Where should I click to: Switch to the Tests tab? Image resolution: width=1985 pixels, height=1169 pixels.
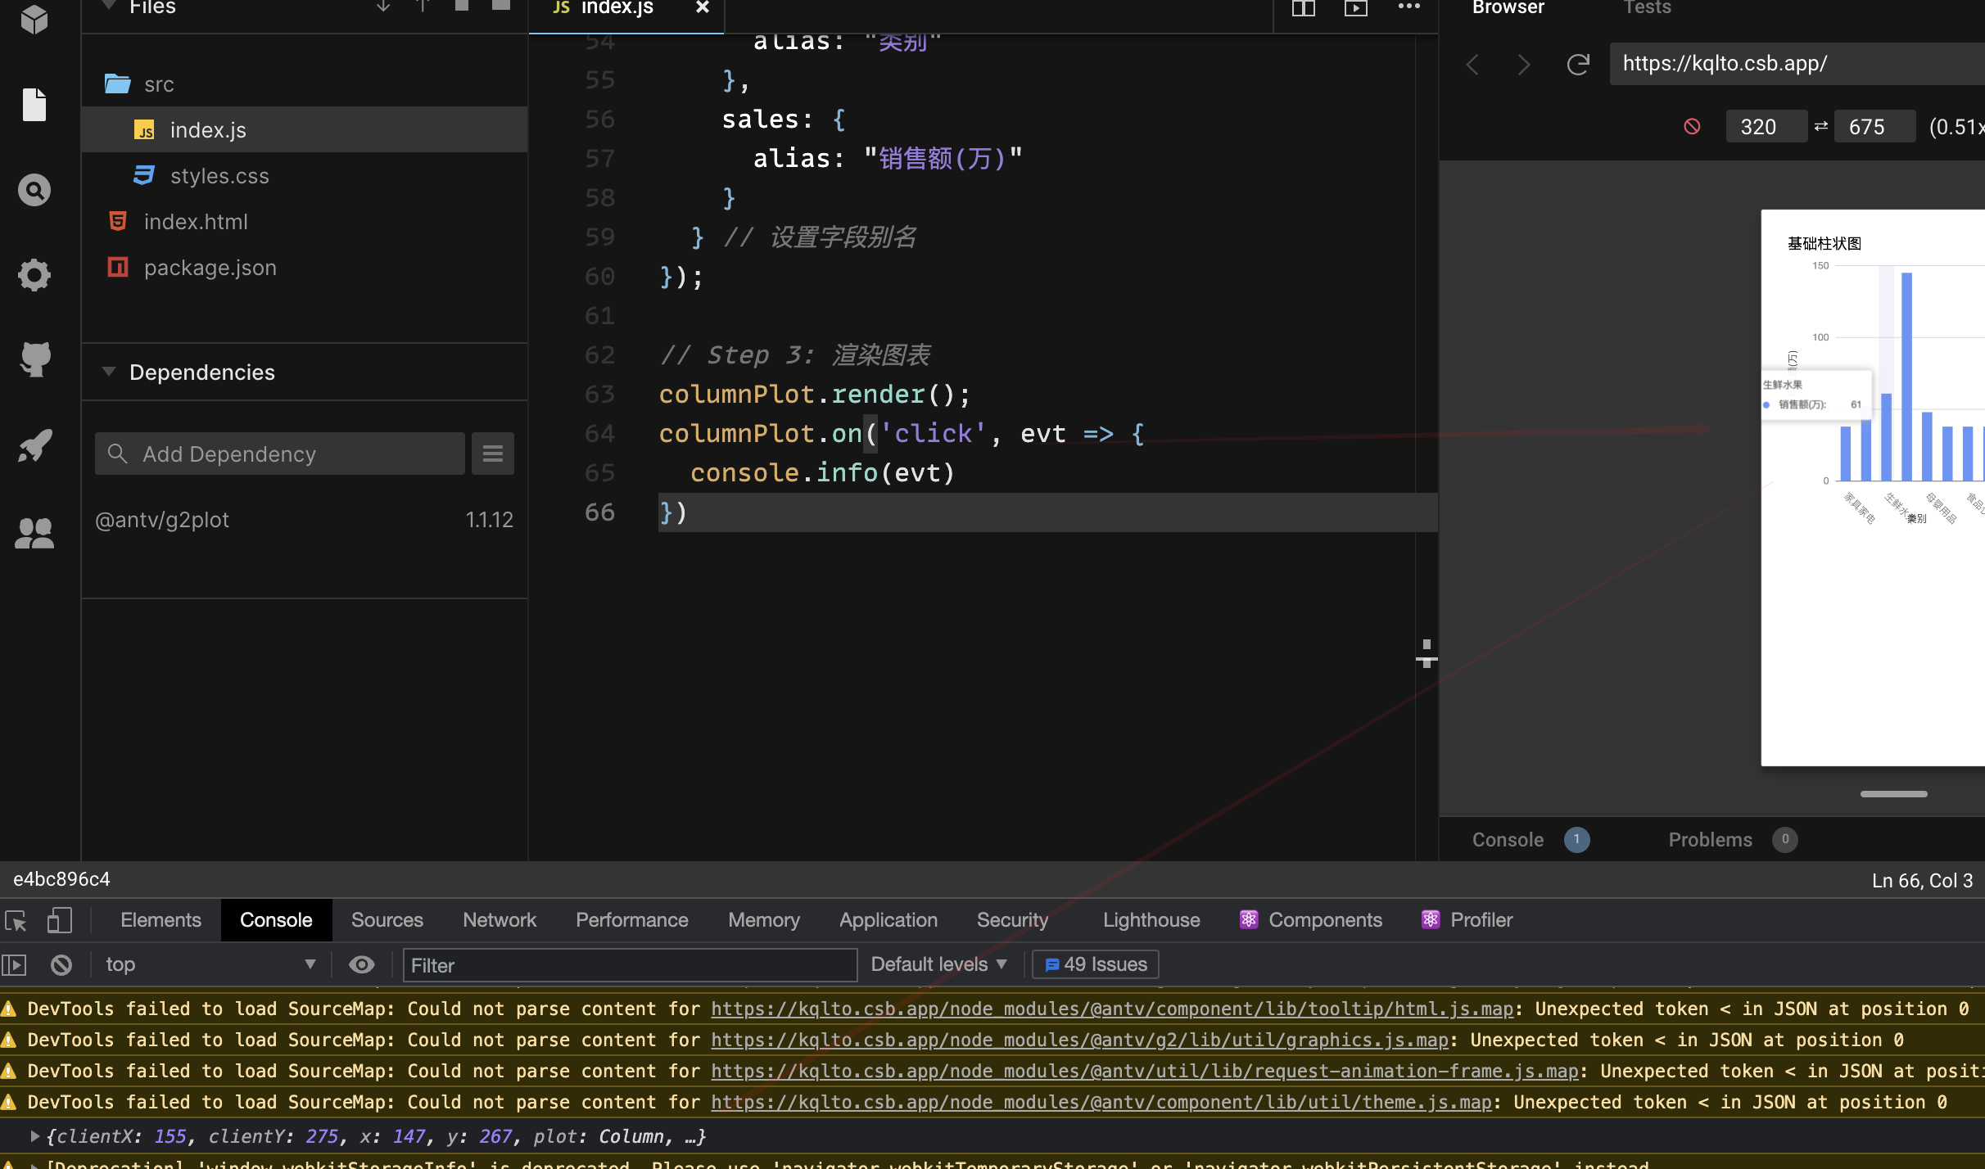(x=1647, y=8)
